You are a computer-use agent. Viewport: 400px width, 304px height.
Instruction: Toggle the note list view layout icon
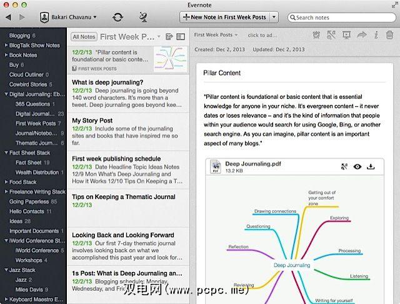181,37
